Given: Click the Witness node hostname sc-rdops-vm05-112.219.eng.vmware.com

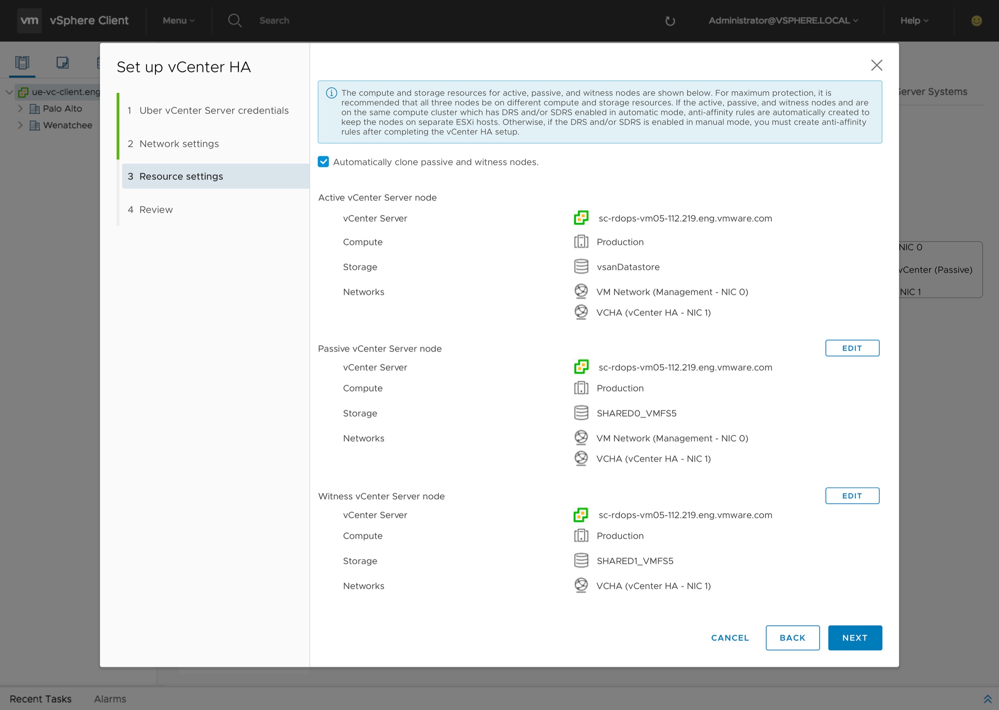Looking at the screenshot, I should click(685, 515).
